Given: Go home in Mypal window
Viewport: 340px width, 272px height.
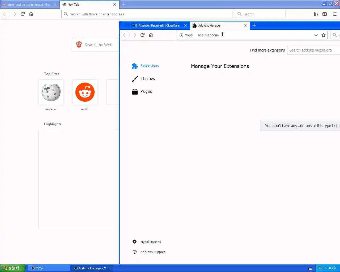Looking at the screenshot, I should (x=151, y=35).
